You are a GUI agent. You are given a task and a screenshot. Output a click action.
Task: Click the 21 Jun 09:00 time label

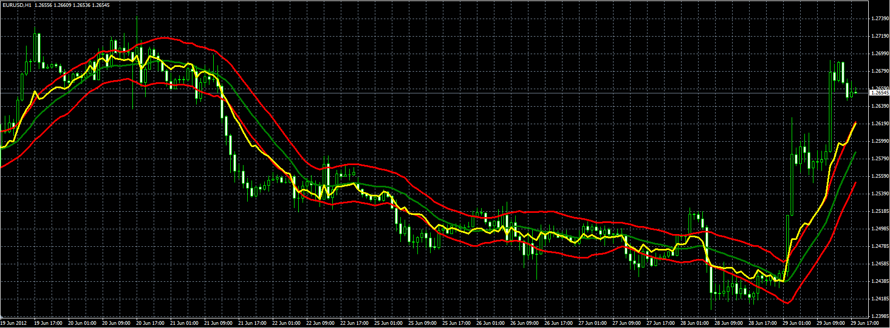(218, 323)
